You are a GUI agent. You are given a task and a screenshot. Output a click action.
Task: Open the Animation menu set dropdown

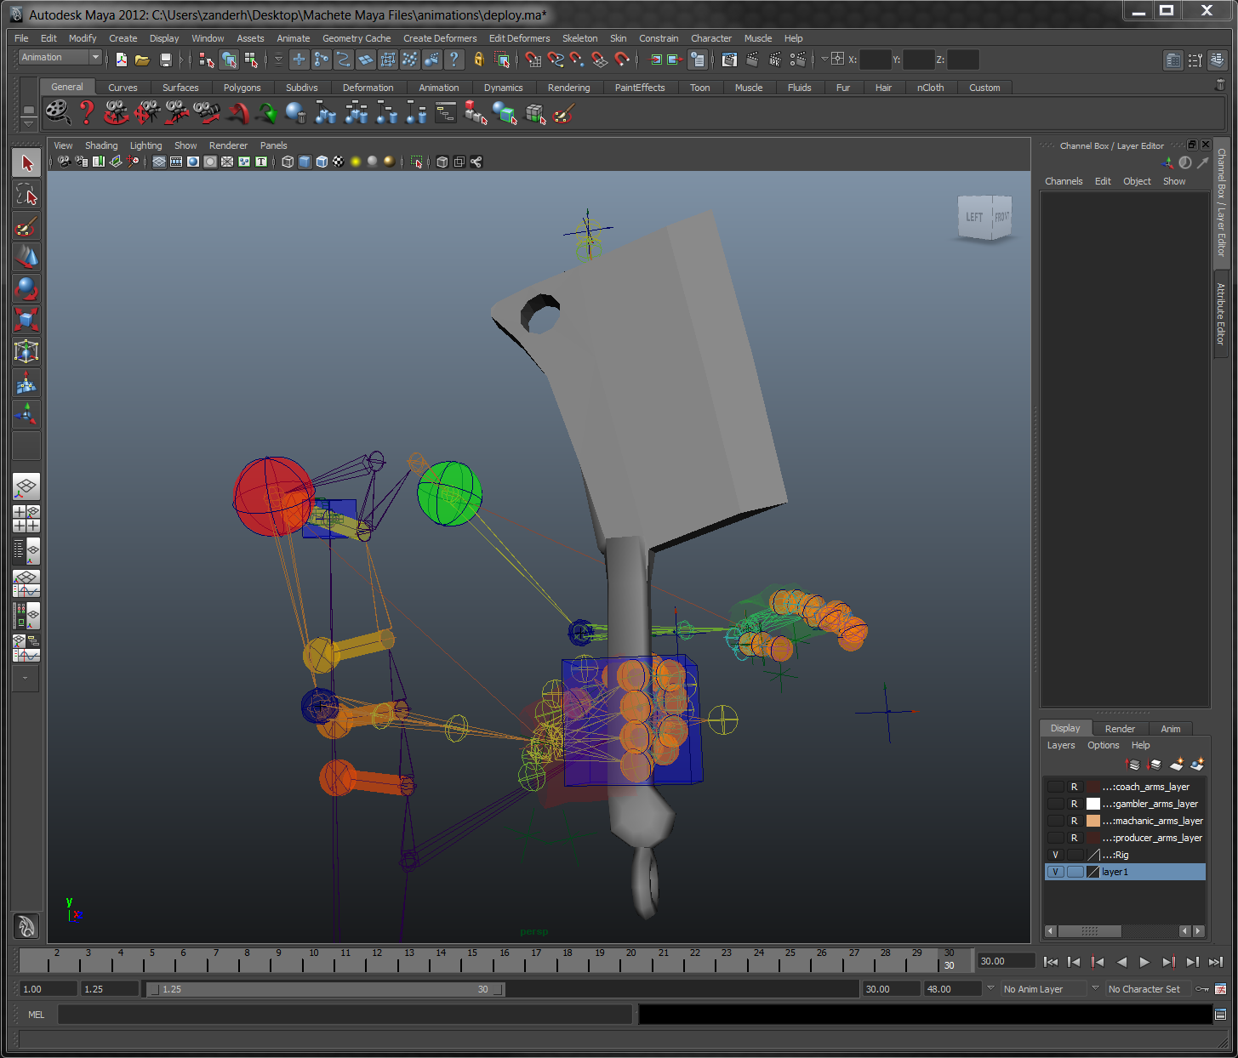[x=60, y=58]
